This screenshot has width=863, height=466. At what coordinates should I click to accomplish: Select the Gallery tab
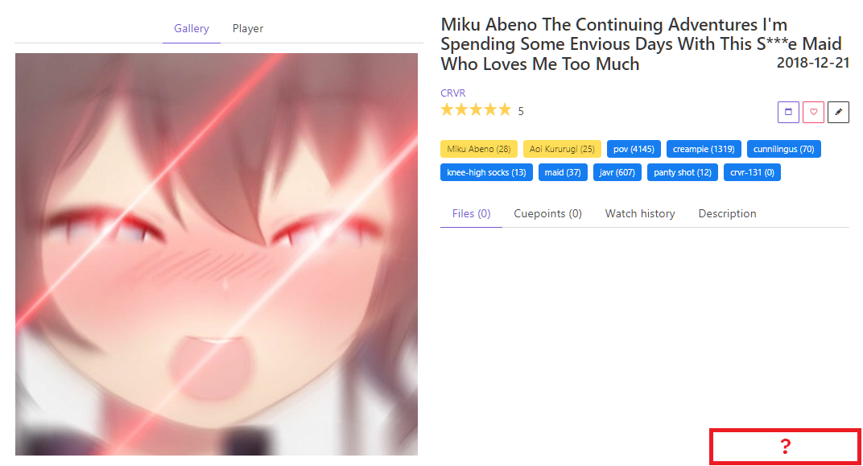(x=192, y=29)
